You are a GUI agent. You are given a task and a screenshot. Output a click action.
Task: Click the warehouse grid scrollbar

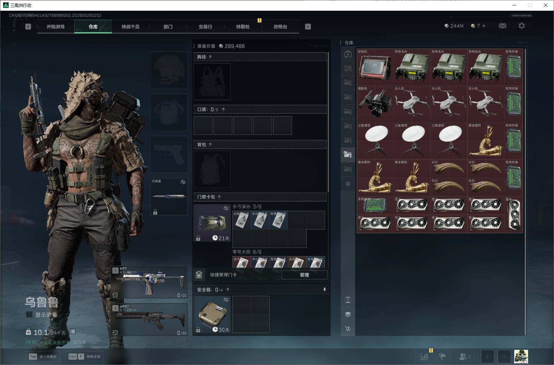tap(526, 192)
